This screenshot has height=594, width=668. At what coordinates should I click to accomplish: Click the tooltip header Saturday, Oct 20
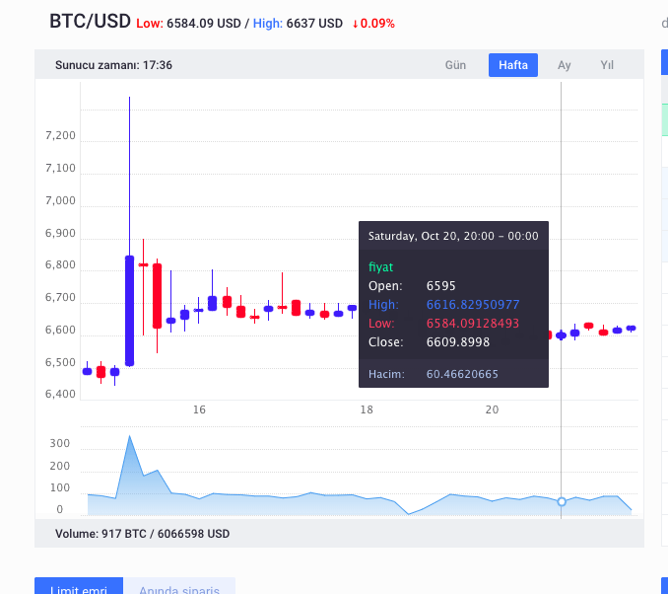452,237
